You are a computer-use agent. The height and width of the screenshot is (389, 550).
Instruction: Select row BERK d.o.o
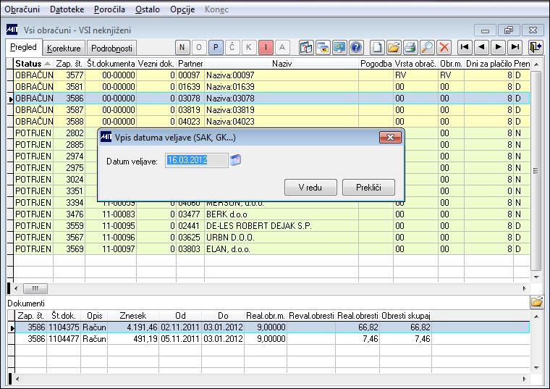[x=272, y=214]
